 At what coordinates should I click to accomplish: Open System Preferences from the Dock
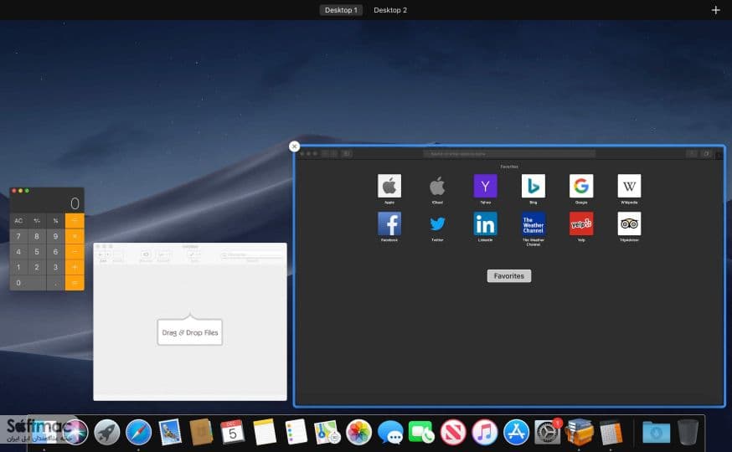(548, 432)
